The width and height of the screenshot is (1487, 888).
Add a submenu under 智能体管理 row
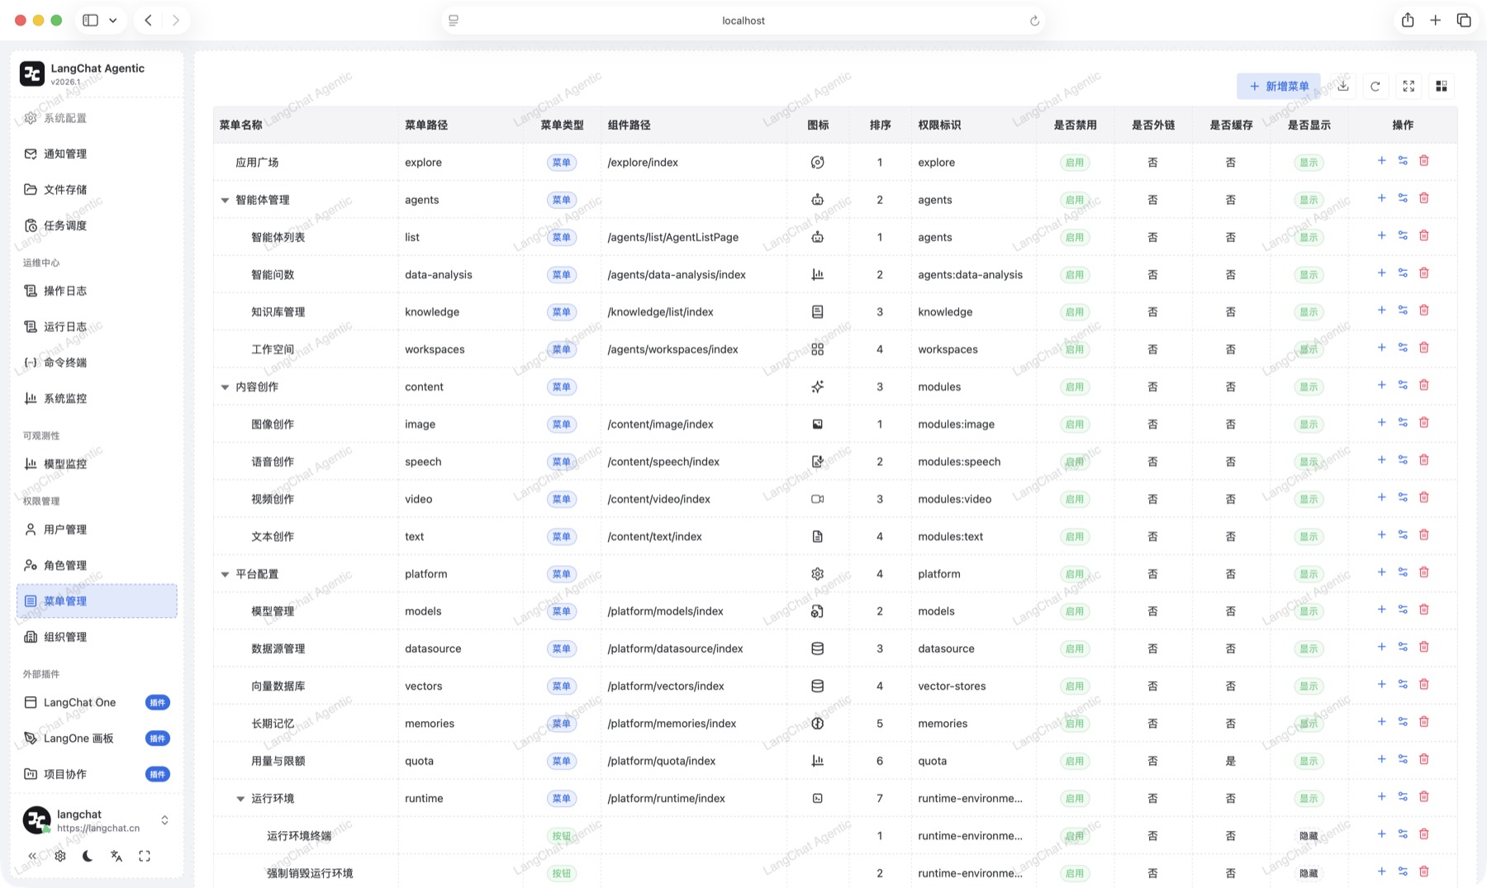coord(1381,198)
